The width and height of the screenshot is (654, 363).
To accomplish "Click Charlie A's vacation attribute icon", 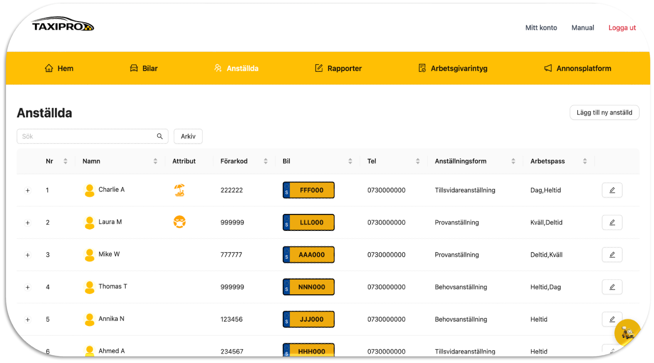I will tap(179, 190).
